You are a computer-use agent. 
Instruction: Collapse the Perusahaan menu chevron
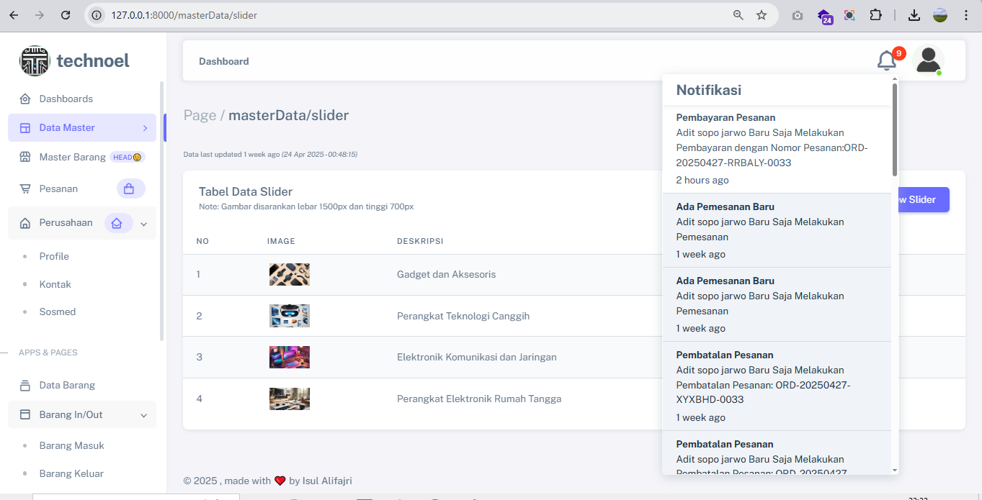pos(143,224)
